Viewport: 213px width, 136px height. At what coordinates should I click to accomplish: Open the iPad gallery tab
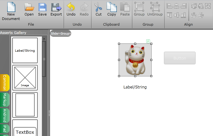[5, 128]
